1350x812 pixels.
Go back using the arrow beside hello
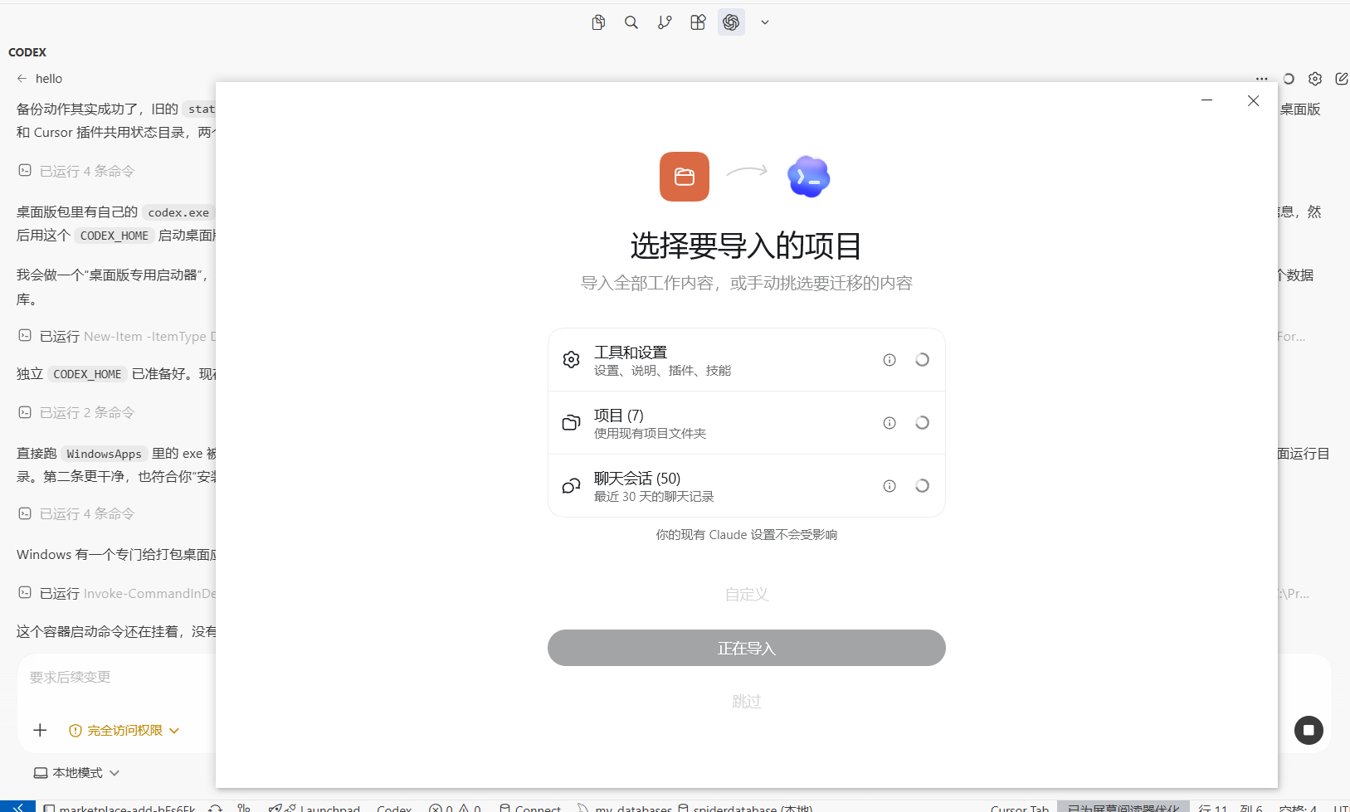[x=22, y=79]
